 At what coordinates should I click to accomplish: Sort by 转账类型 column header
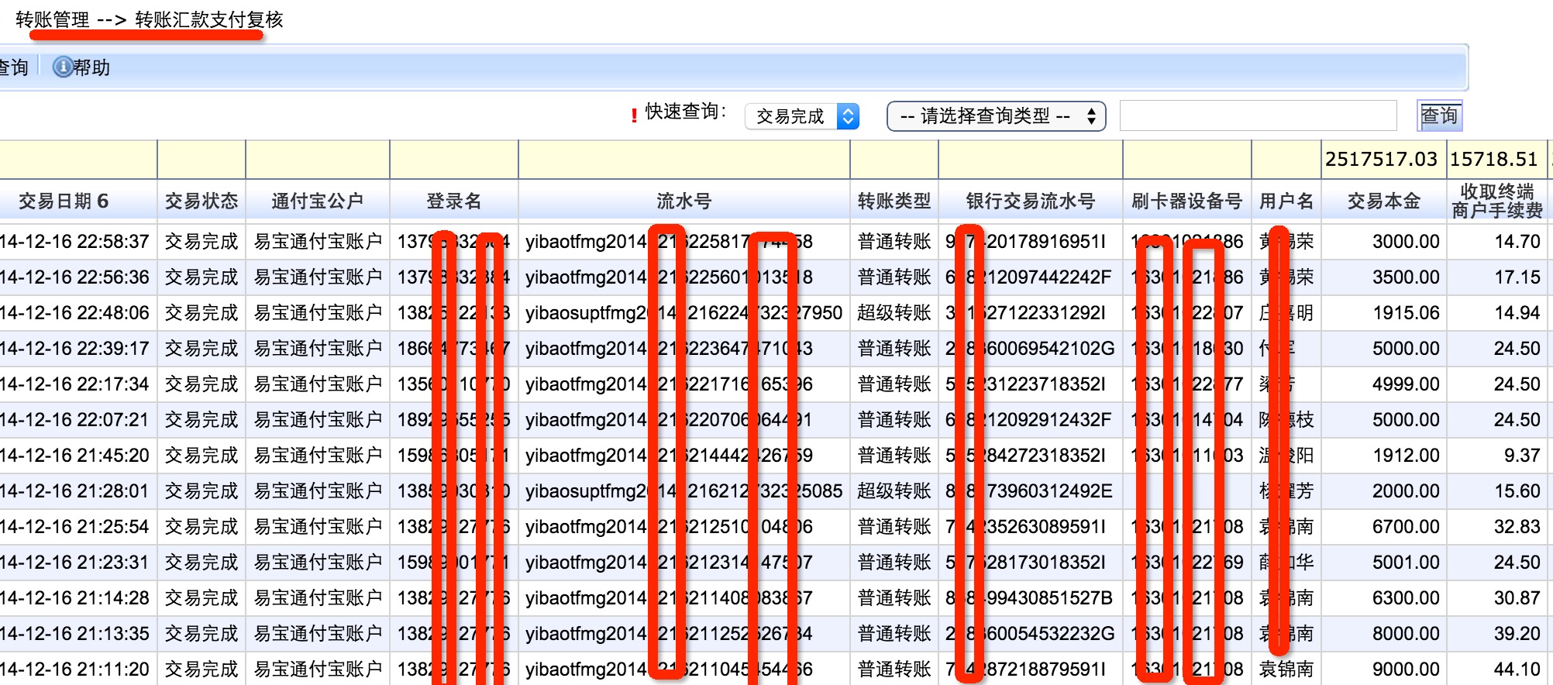[894, 201]
